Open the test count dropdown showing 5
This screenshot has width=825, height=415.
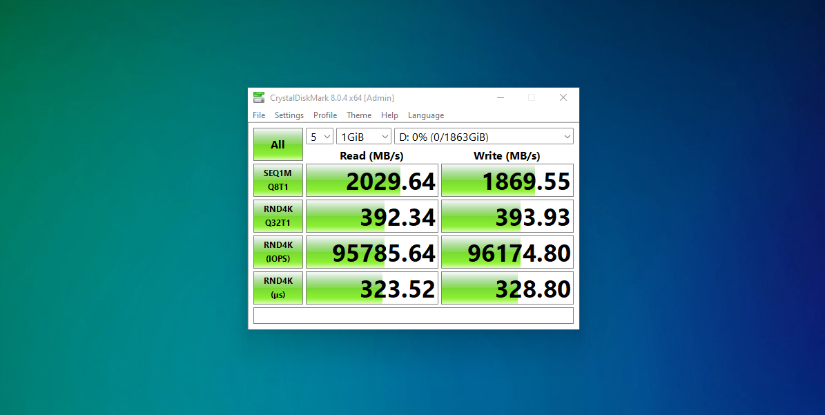pyautogui.click(x=320, y=137)
